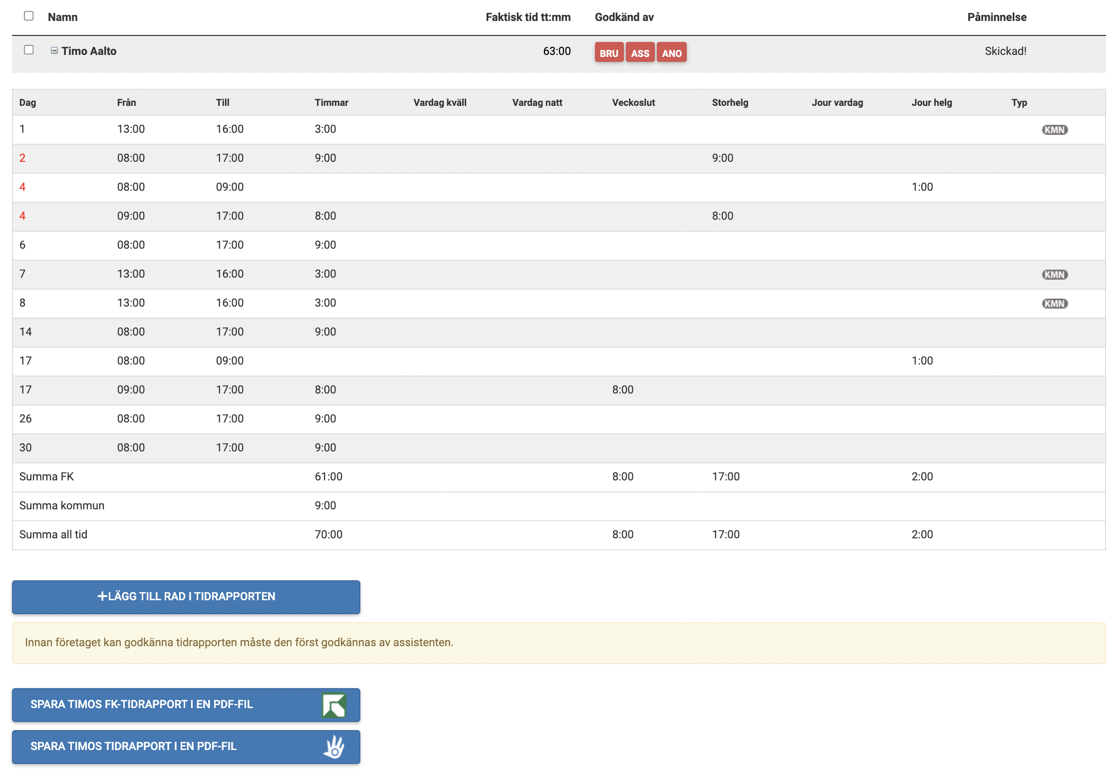Viewport: 1117px width, 776px height.
Task: Click the Påminnelse column header
Action: tap(996, 17)
